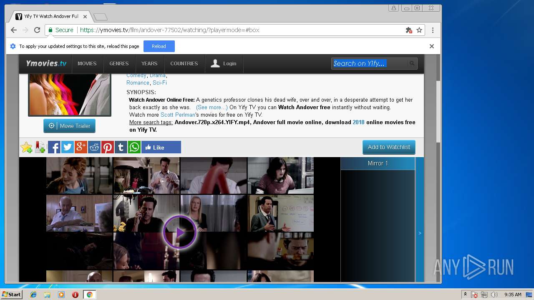Open a new browser tab

[101, 17]
